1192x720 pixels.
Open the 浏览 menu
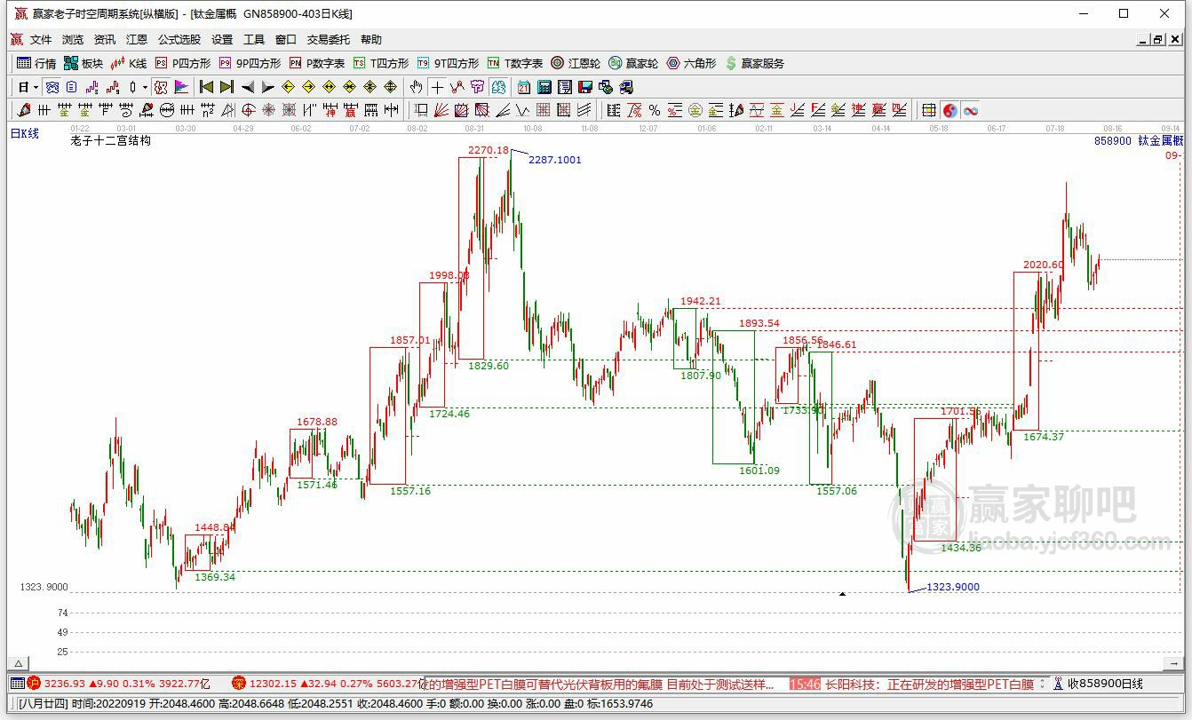73,40
